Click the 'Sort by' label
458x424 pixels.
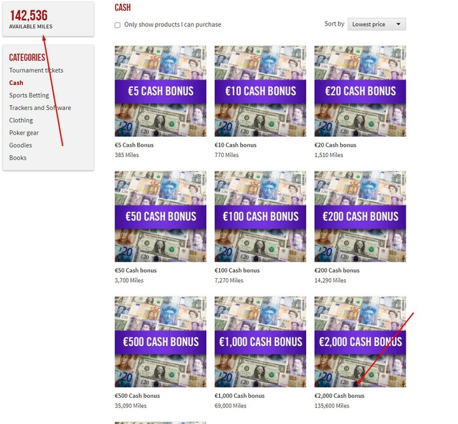[334, 24]
